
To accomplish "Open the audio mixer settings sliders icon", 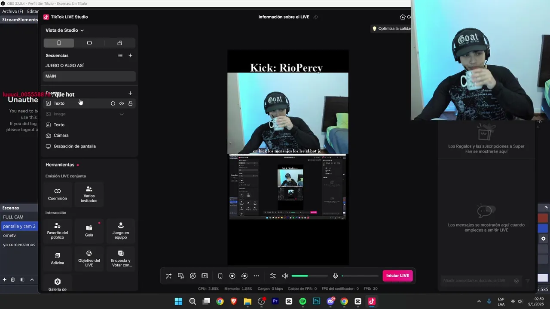I will pyautogui.click(x=273, y=276).
